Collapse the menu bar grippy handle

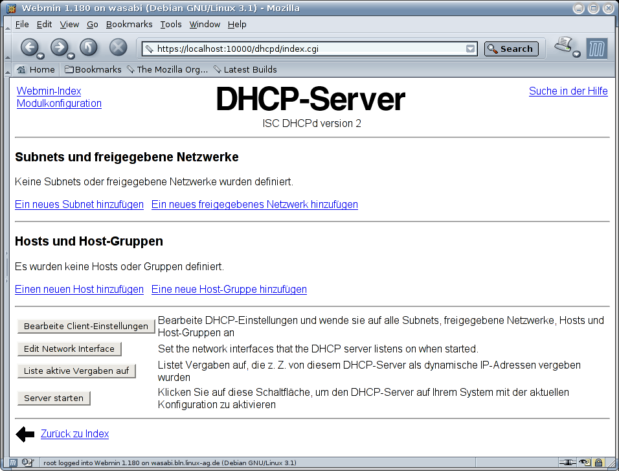click(x=7, y=25)
